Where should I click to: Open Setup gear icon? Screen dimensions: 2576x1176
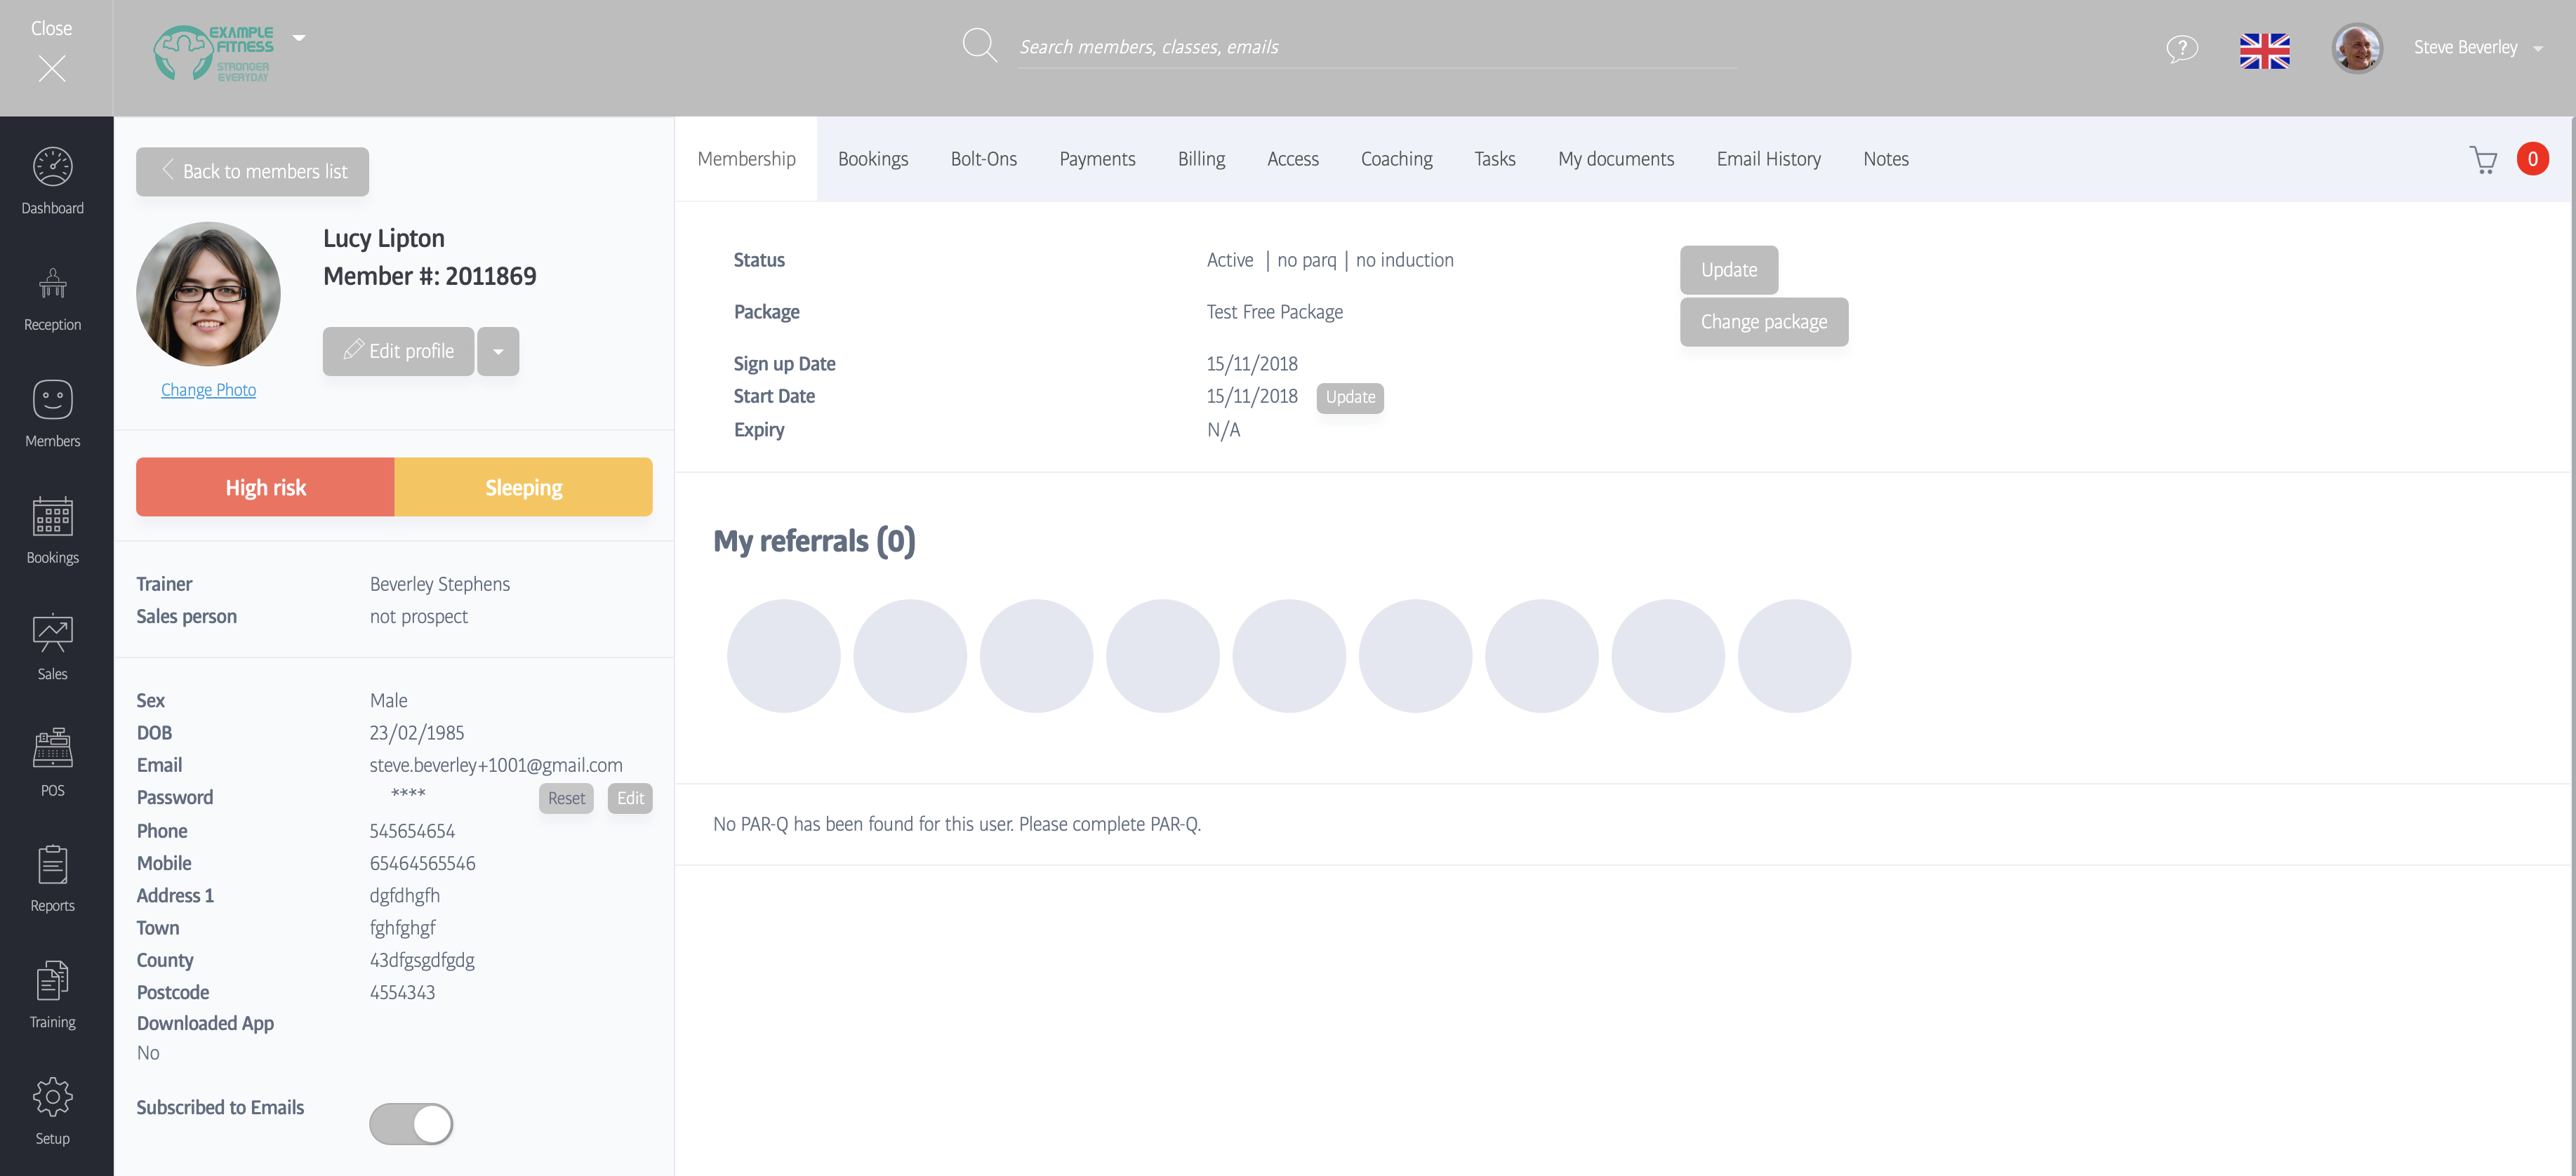(x=52, y=1097)
